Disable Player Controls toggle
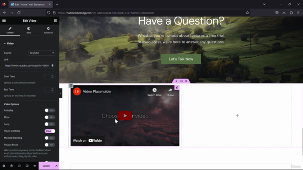303x170 pixels. click(x=50, y=131)
